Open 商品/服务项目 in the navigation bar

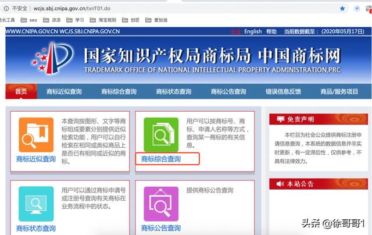(339, 91)
